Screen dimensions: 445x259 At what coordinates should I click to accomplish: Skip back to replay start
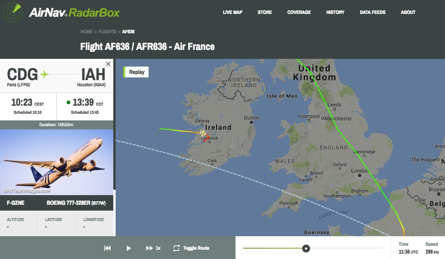tap(107, 248)
